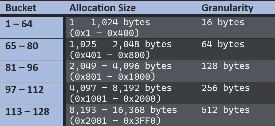275x126 pixels.
Task: Click the 64 bytes granularity cell
Action: (x=223, y=45)
